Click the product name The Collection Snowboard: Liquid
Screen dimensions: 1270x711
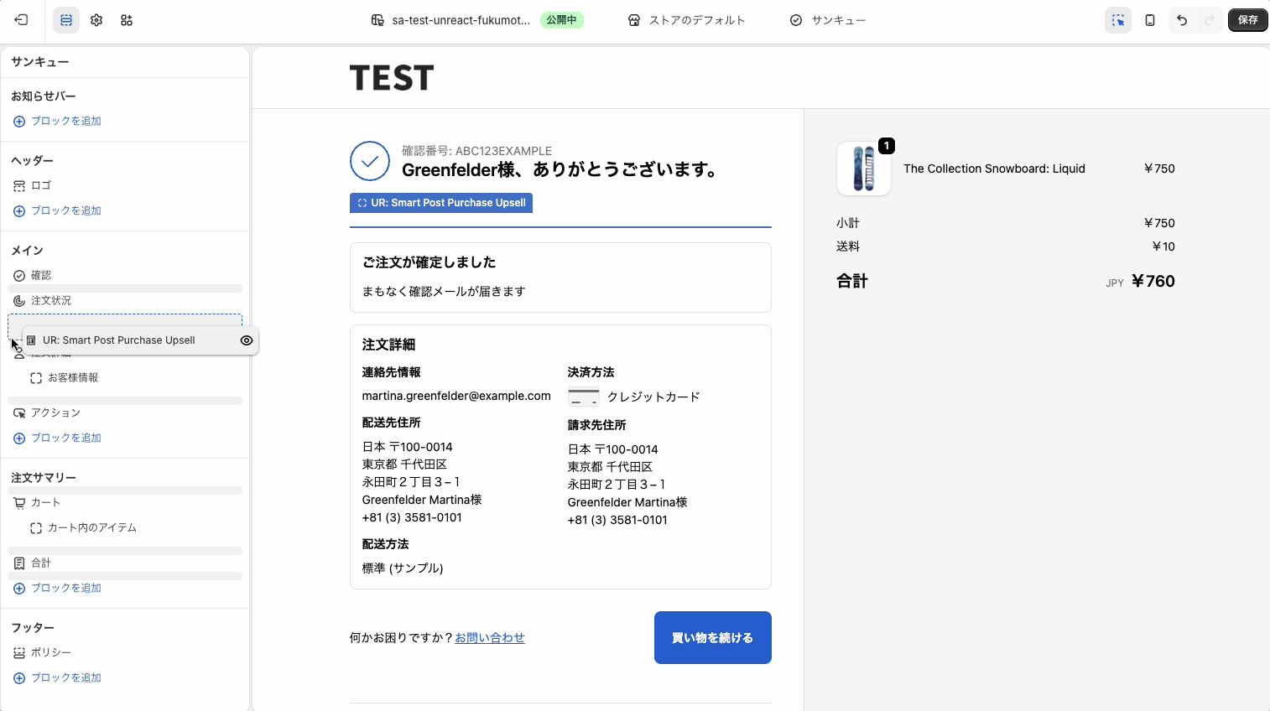tap(994, 169)
